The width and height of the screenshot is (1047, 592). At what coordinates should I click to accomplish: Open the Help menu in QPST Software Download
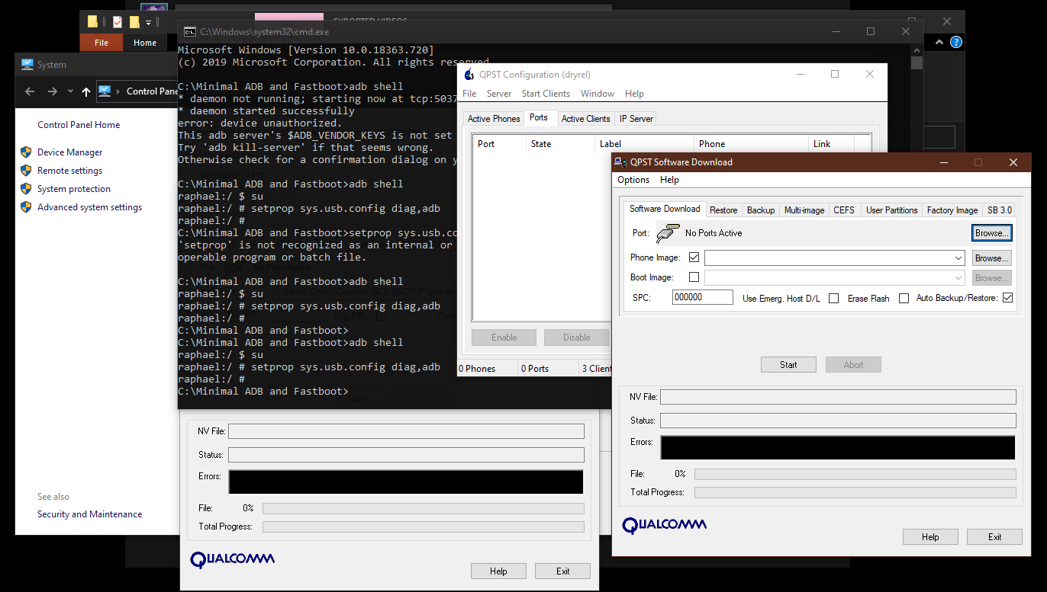(x=669, y=180)
